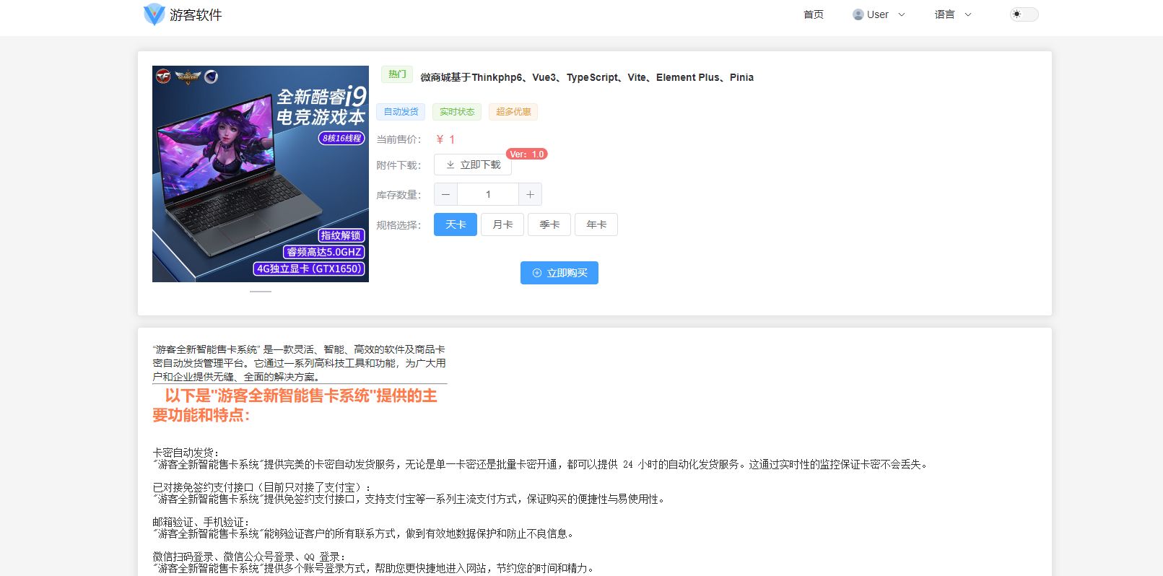
Task: Open the 首页 home menu item
Action: (814, 14)
